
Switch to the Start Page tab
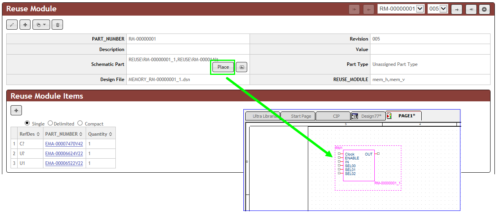(298, 116)
